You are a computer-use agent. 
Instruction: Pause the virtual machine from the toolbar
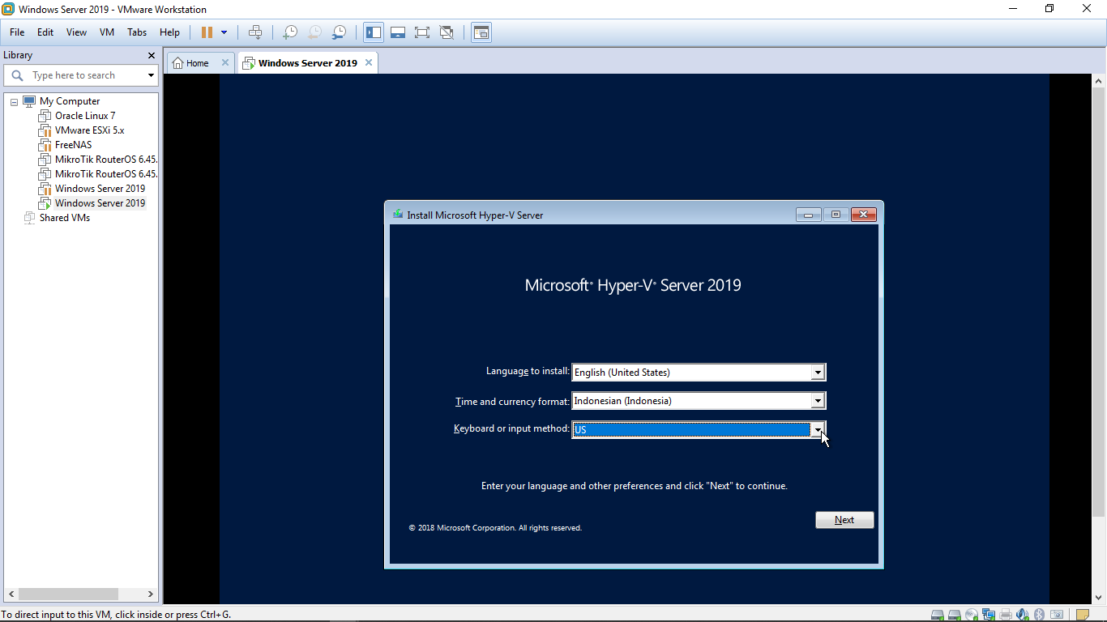(x=207, y=32)
